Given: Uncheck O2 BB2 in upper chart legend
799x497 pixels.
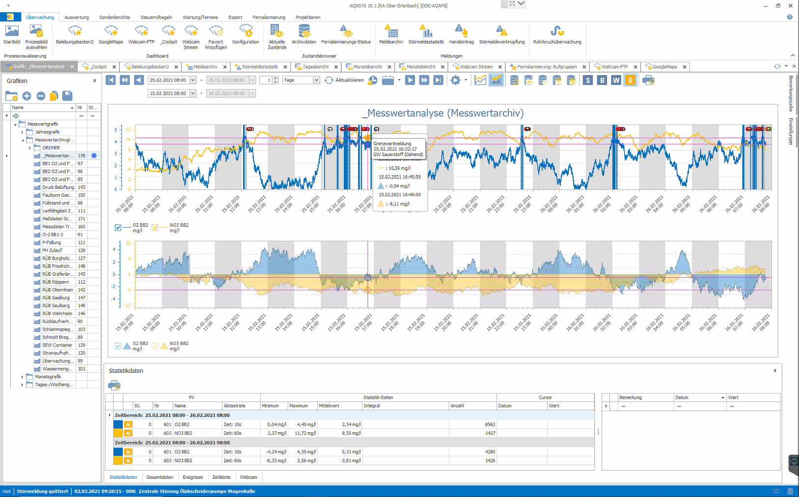Looking at the screenshot, I should [x=118, y=228].
